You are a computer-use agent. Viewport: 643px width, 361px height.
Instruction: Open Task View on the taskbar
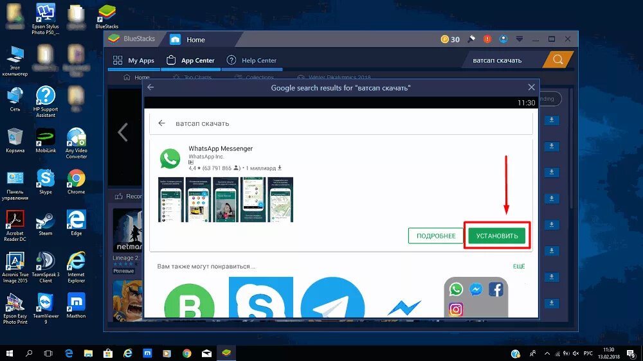[48, 353]
